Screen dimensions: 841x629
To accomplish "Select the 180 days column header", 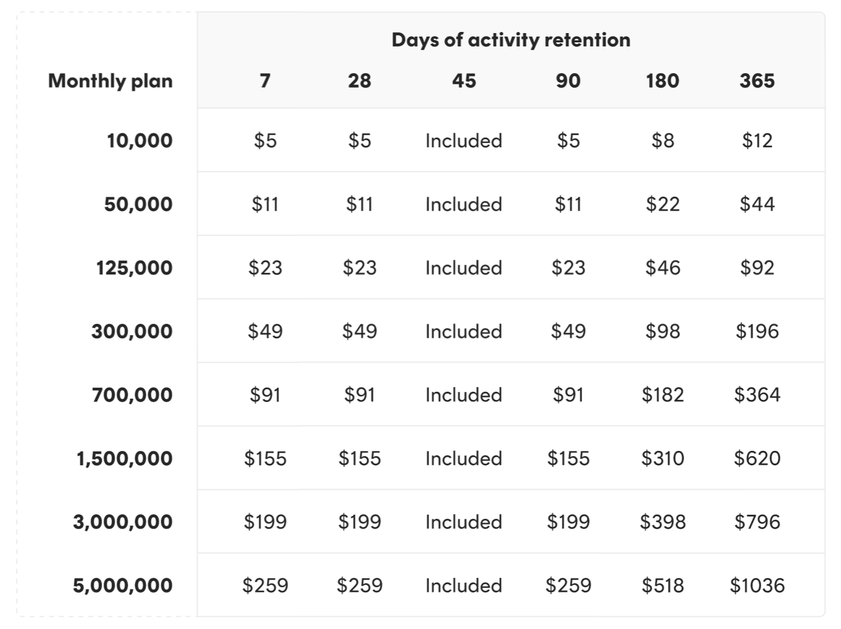I will click(x=662, y=81).
